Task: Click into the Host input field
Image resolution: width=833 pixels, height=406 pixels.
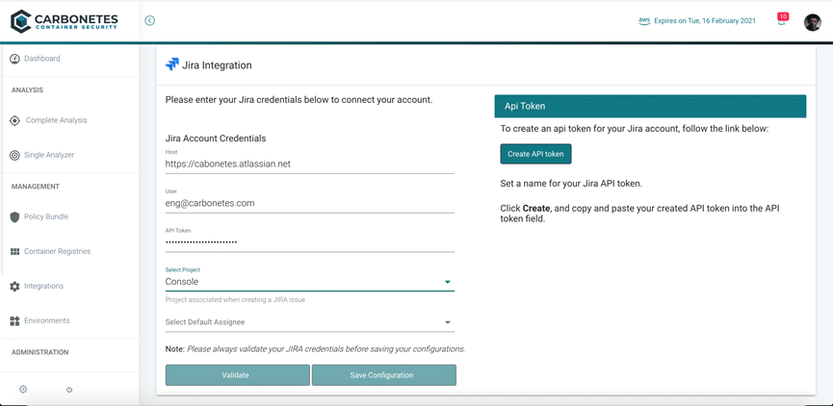Action: tap(310, 165)
